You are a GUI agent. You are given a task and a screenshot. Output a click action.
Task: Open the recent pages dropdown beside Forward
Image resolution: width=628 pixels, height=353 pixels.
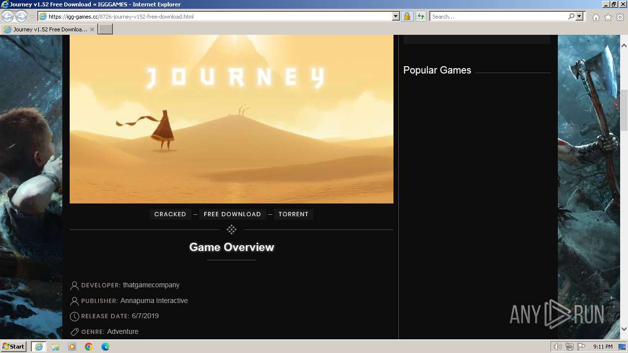pos(32,17)
